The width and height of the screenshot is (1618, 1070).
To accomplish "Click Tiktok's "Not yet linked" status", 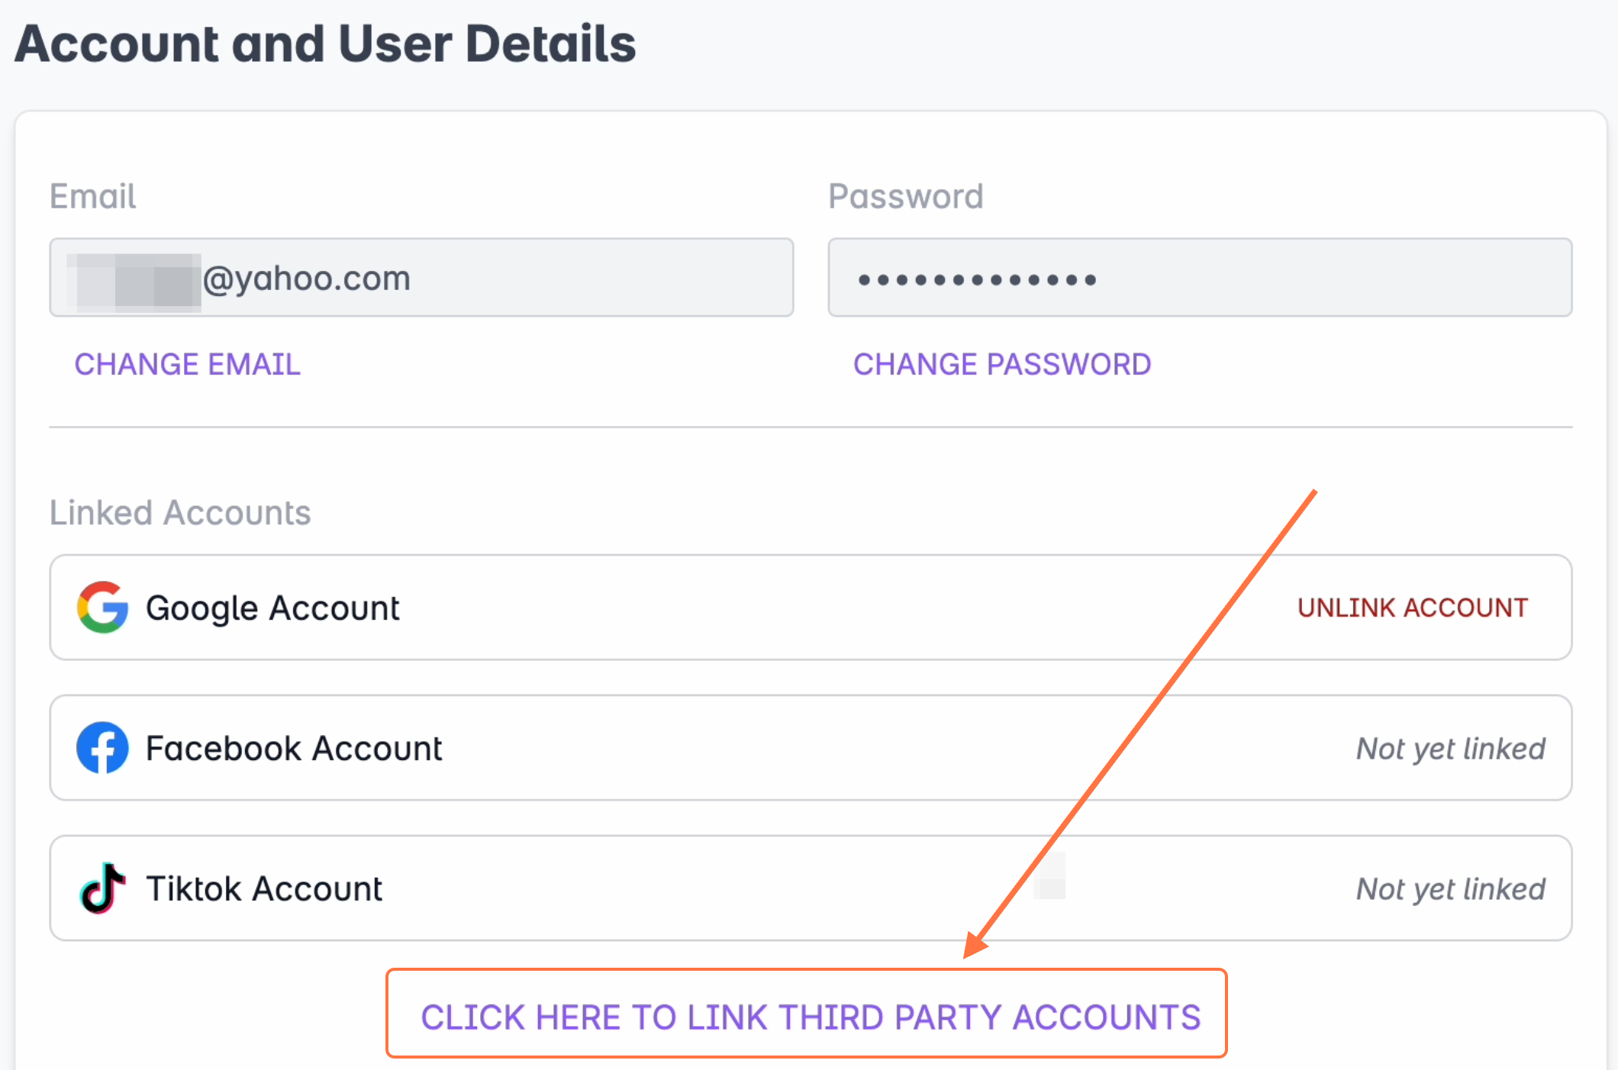I will [x=1450, y=889].
